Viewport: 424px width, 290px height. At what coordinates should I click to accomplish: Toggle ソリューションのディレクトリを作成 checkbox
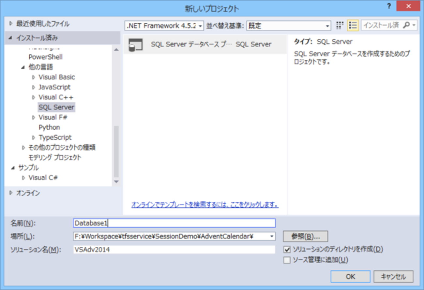(x=287, y=250)
